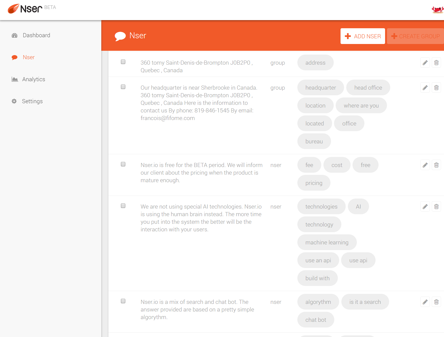Click the 360 tomy Saint-Denis-de-Brompton address text
444x337 pixels.
(x=197, y=67)
